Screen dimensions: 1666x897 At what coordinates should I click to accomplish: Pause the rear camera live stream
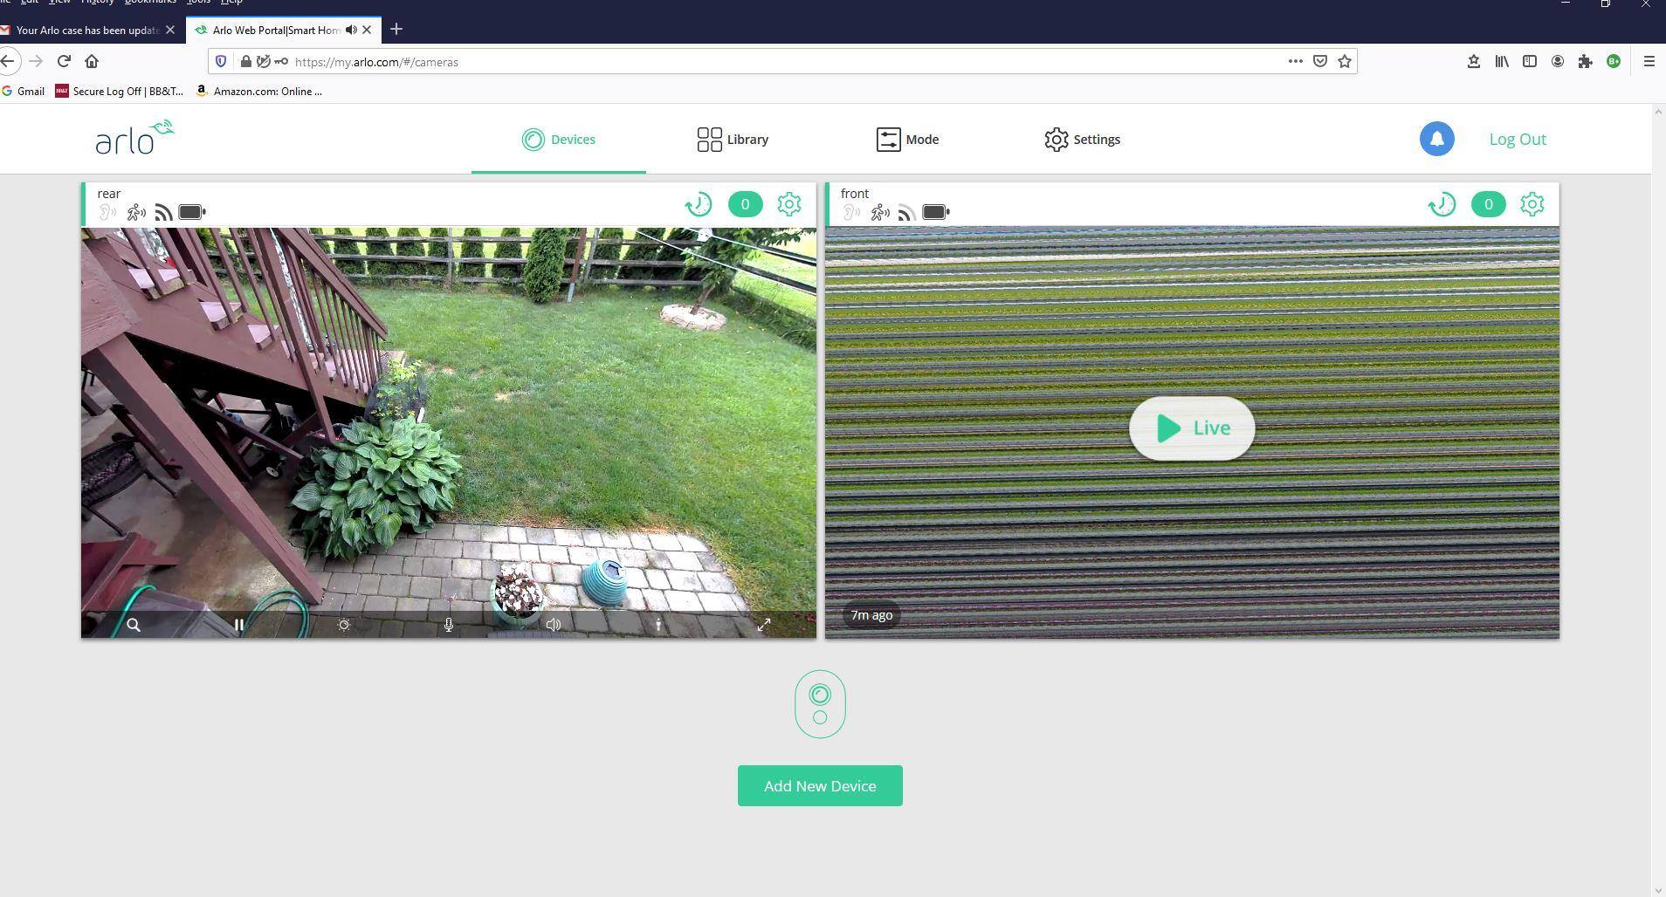coord(238,625)
